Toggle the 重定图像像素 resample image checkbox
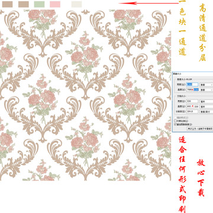 pyautogui.click(x=175, y=124)
